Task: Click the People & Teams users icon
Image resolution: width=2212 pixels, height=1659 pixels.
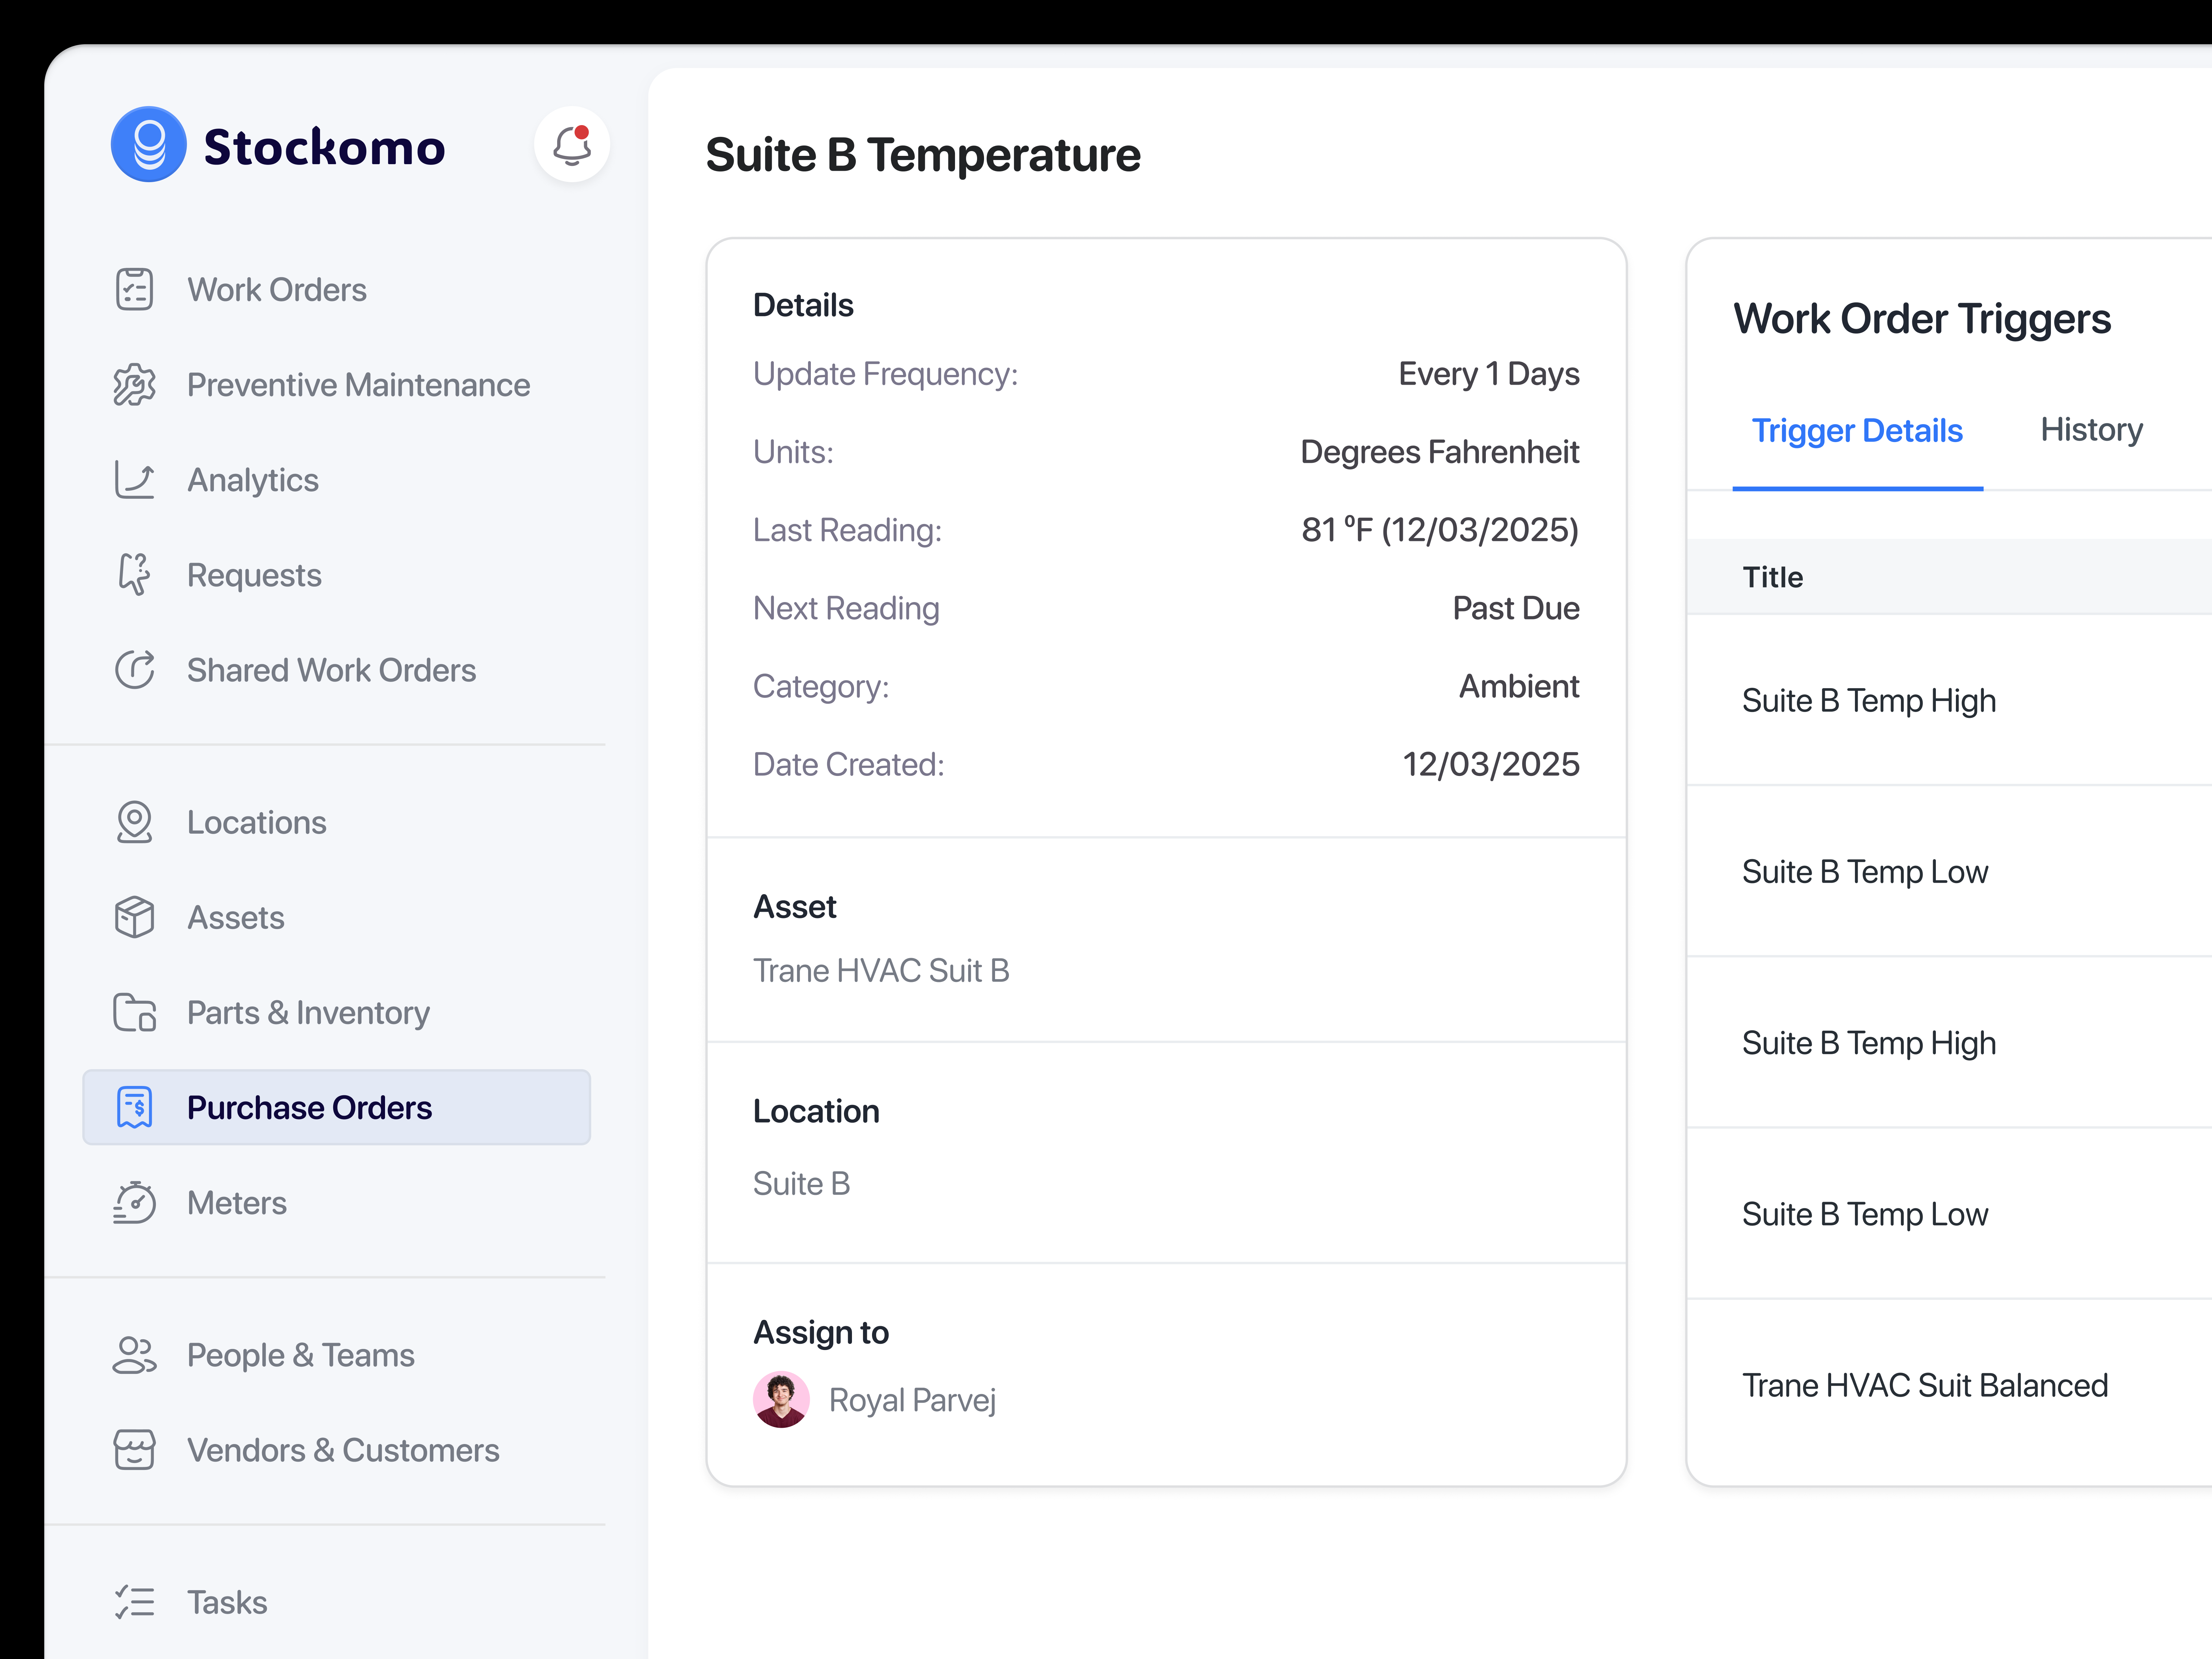Action: [x=134, y=1355]
